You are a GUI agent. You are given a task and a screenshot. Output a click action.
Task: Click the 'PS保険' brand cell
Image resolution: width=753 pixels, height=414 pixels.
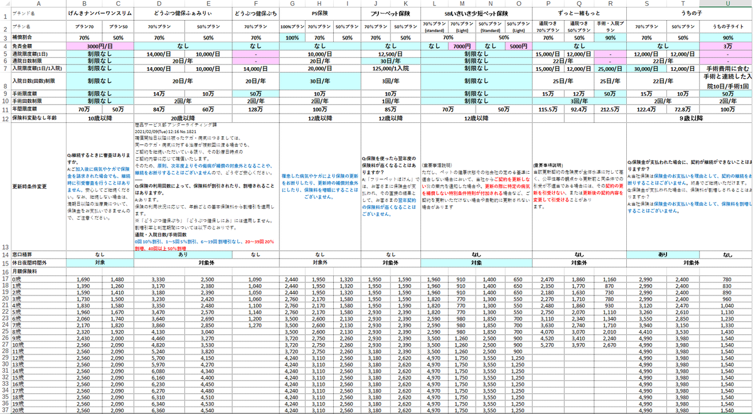click(320, 13)
